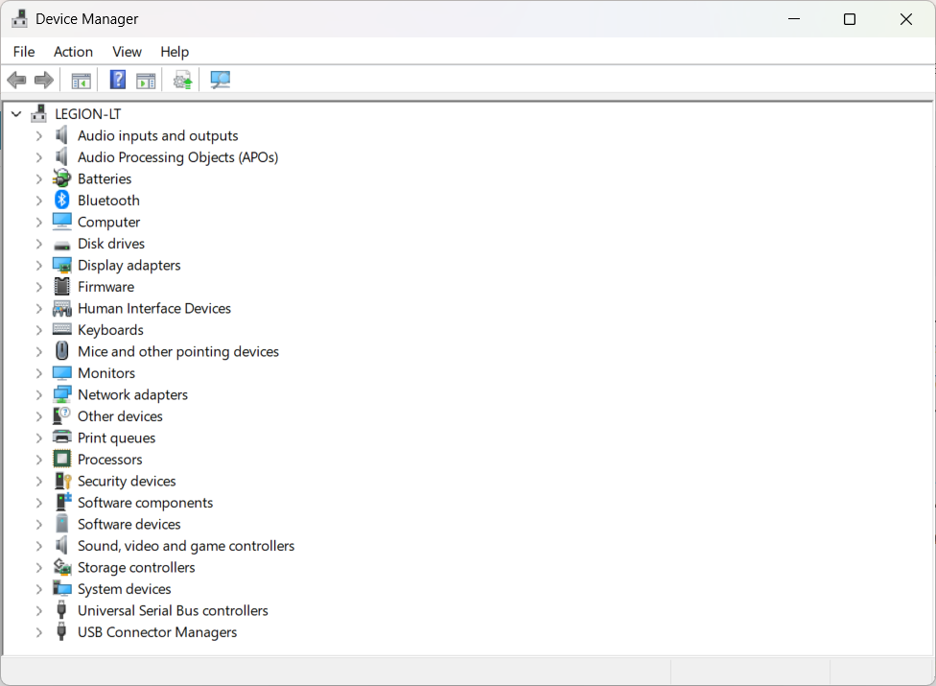Click the Help toolbar icon with question mark

point(118,80)
